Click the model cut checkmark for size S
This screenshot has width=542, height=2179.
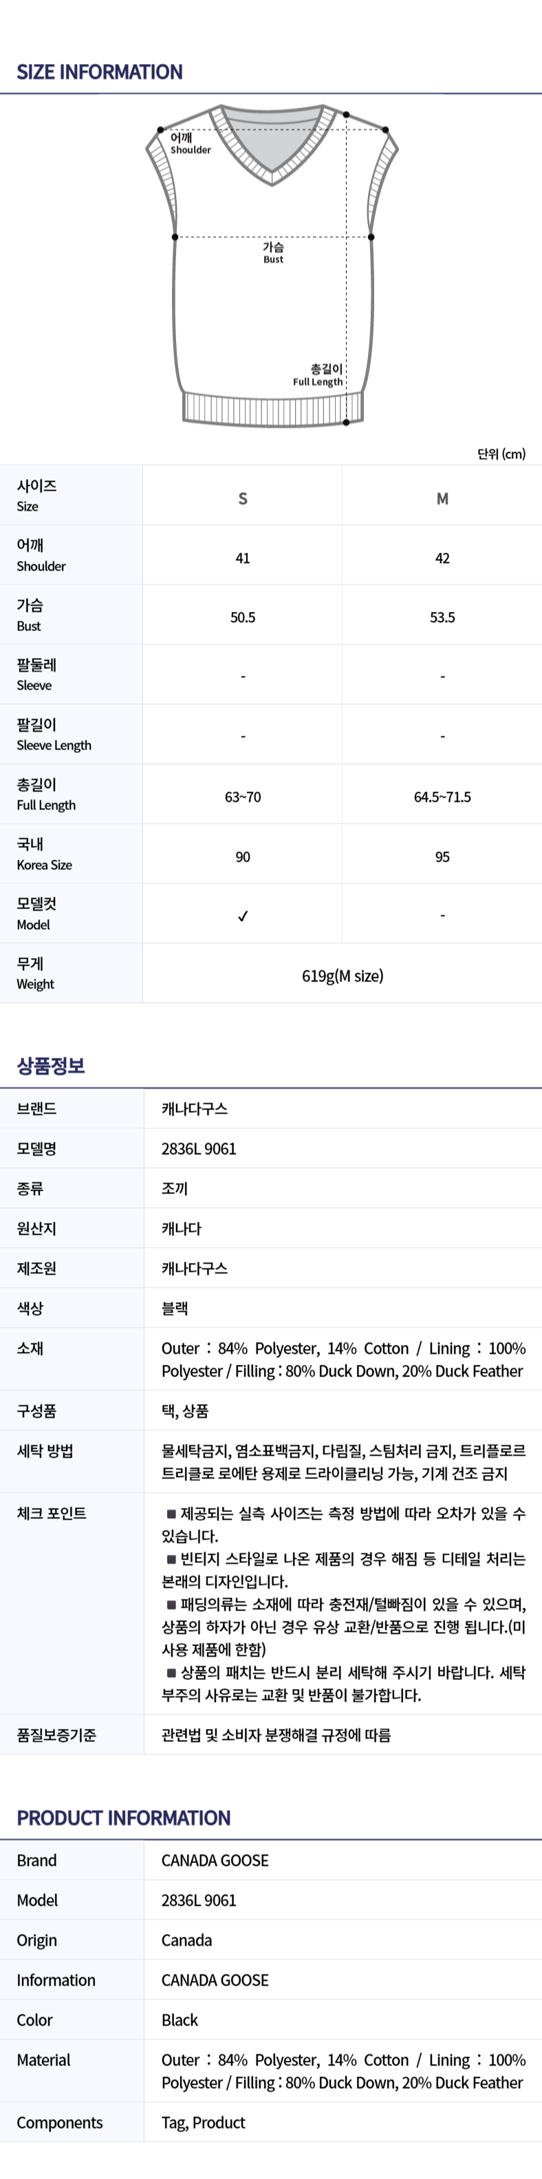tap(243, 916)
